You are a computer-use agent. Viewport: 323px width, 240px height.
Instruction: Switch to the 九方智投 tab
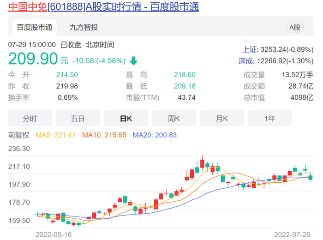(84, 27)
